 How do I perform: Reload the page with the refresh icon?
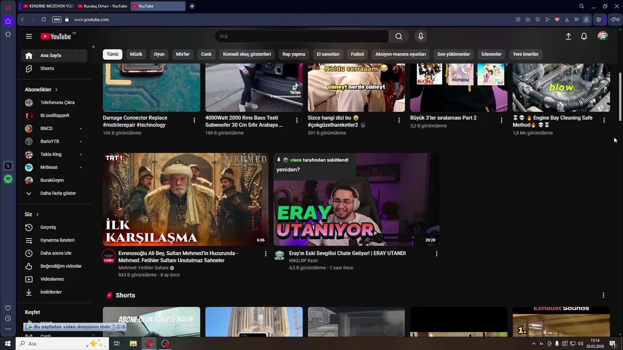tap(43, 19)
